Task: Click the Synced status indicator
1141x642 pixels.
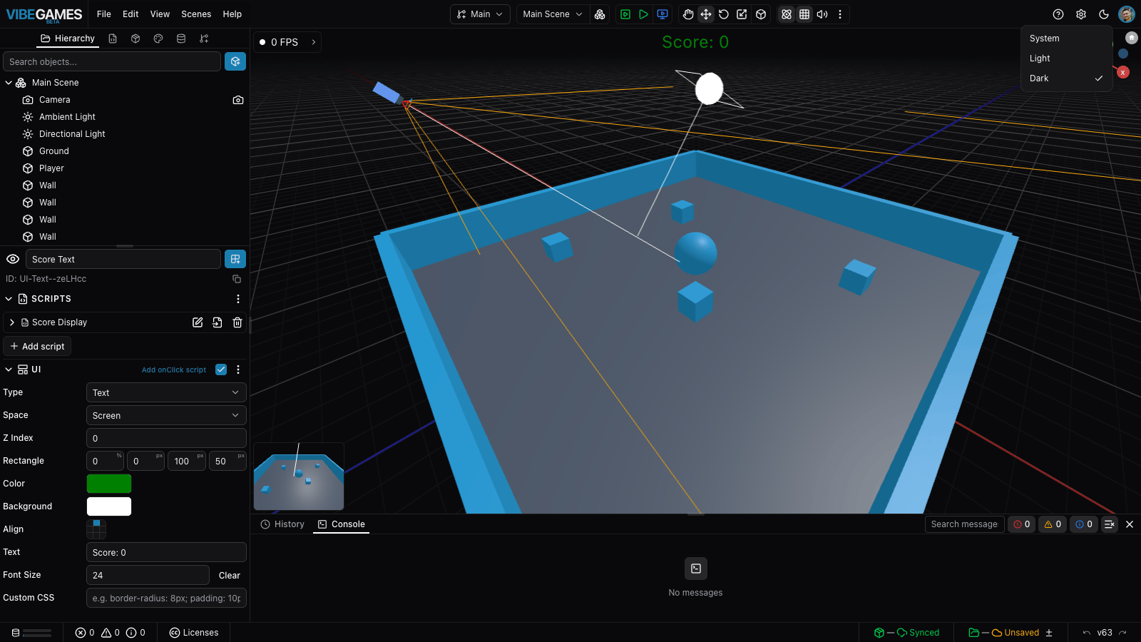Action: coord(907,633)
